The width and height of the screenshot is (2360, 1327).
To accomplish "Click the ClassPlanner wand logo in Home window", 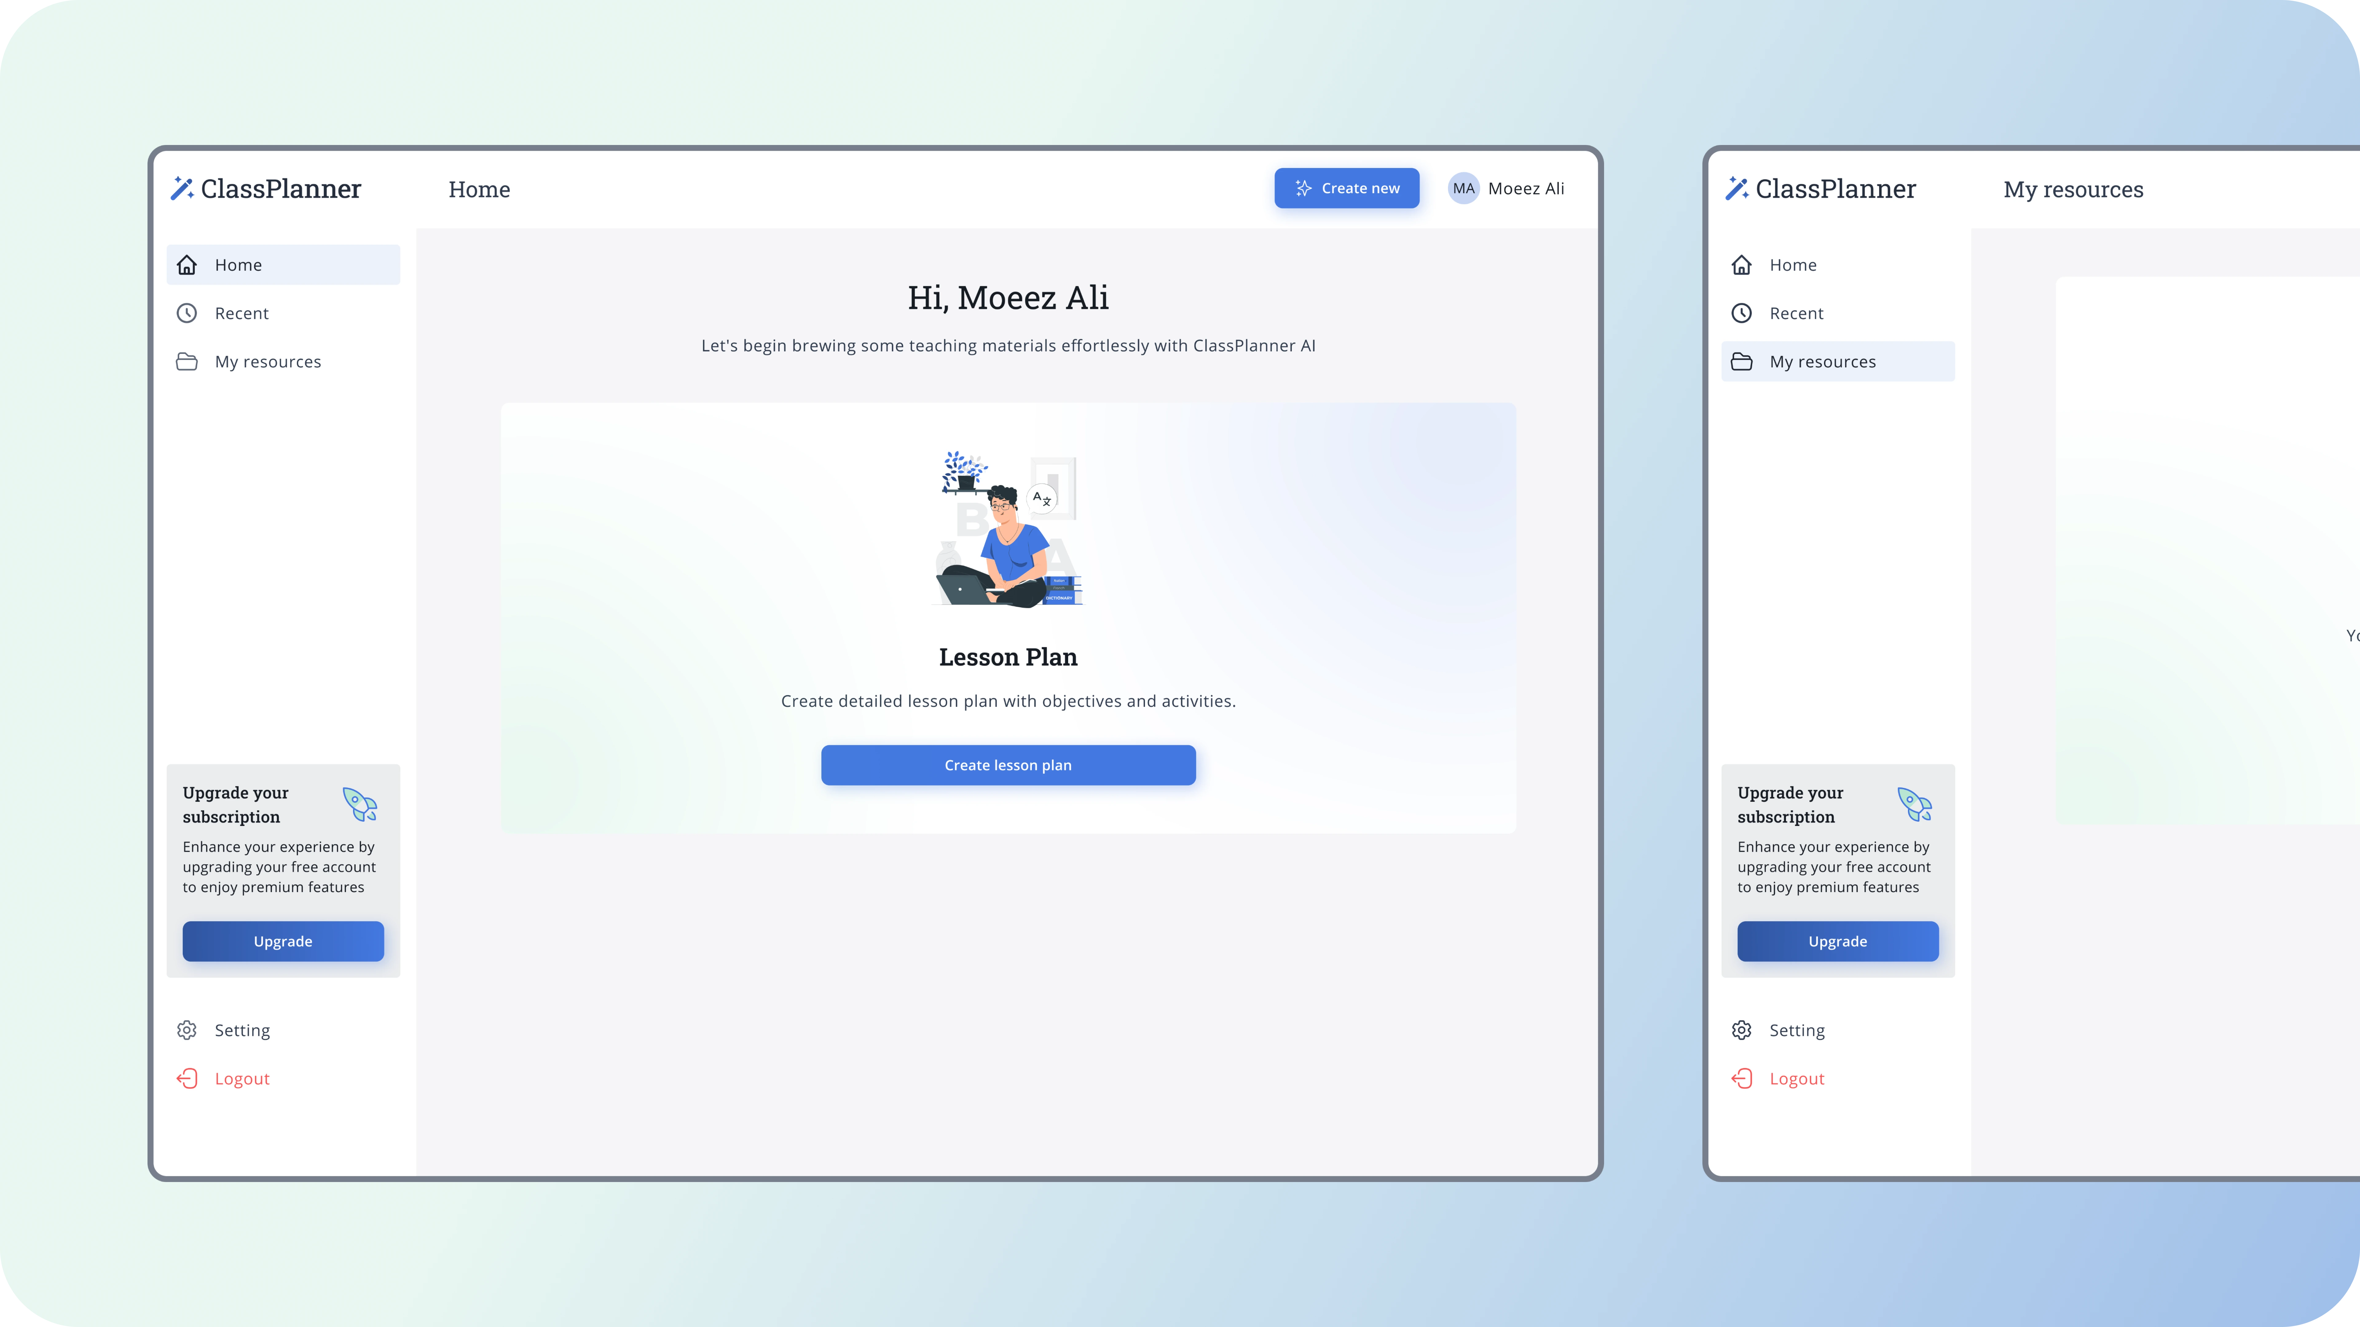I will 182,189.
